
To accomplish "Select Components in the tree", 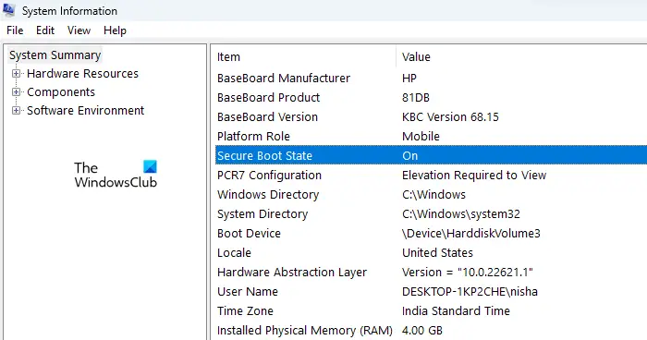I will pos(61,92).
